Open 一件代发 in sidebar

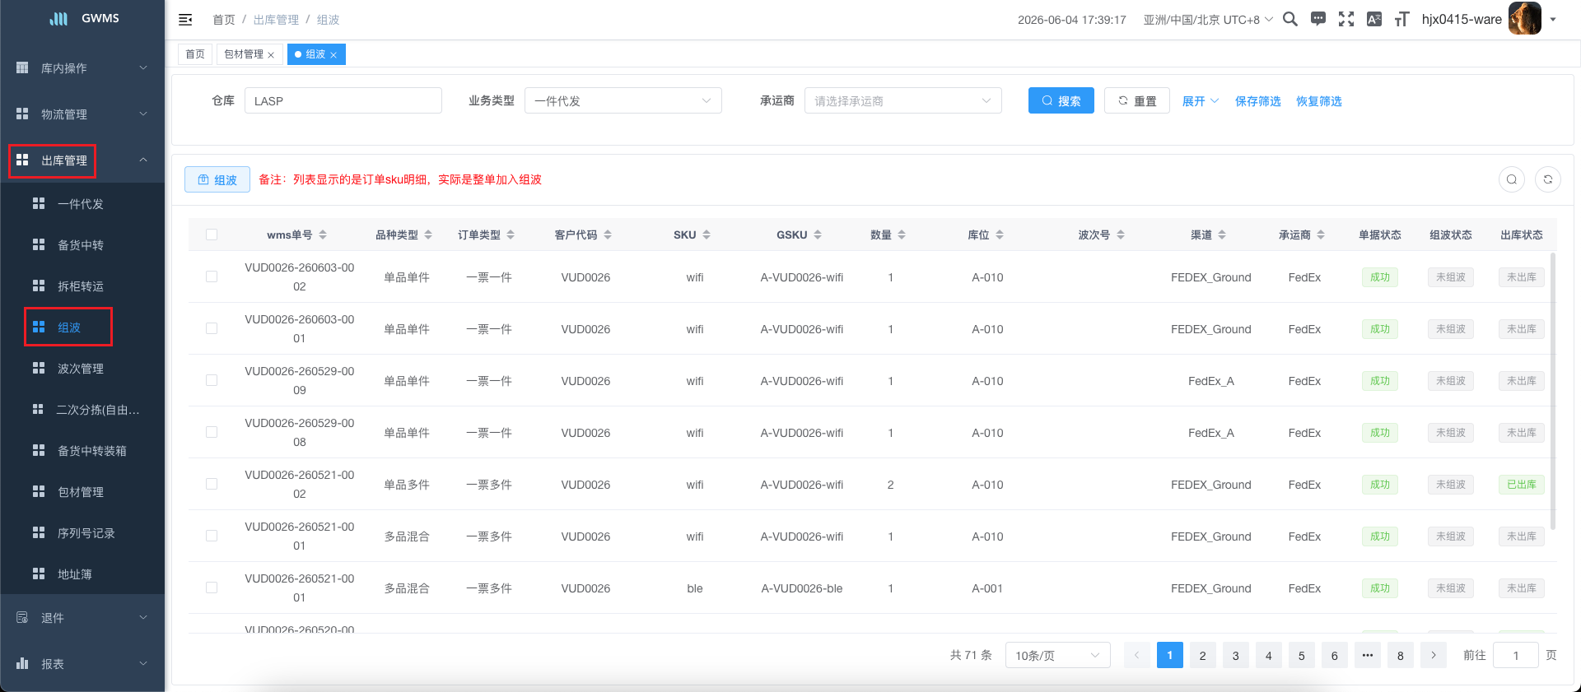click(x=82, y=203)
